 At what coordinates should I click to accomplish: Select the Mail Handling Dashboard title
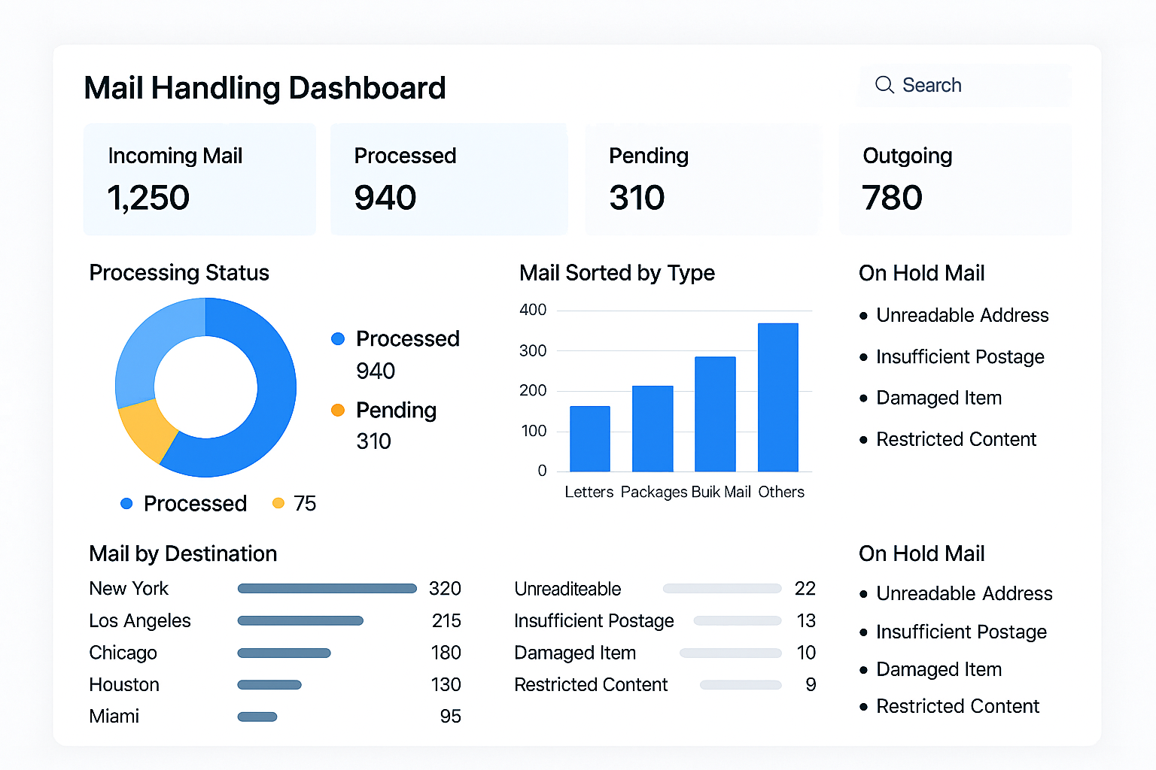265,88
